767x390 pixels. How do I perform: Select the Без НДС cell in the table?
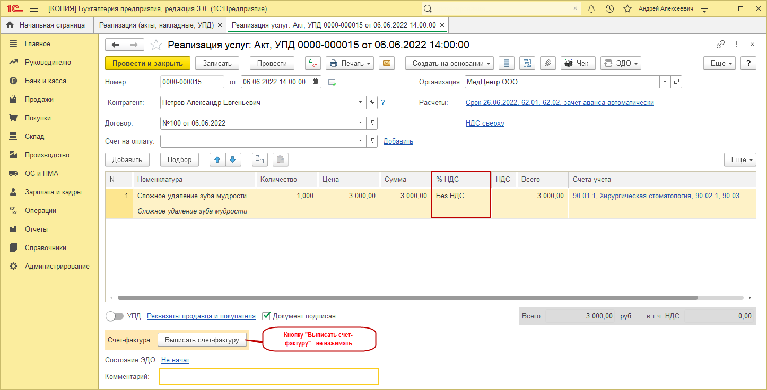coord(461,196)
